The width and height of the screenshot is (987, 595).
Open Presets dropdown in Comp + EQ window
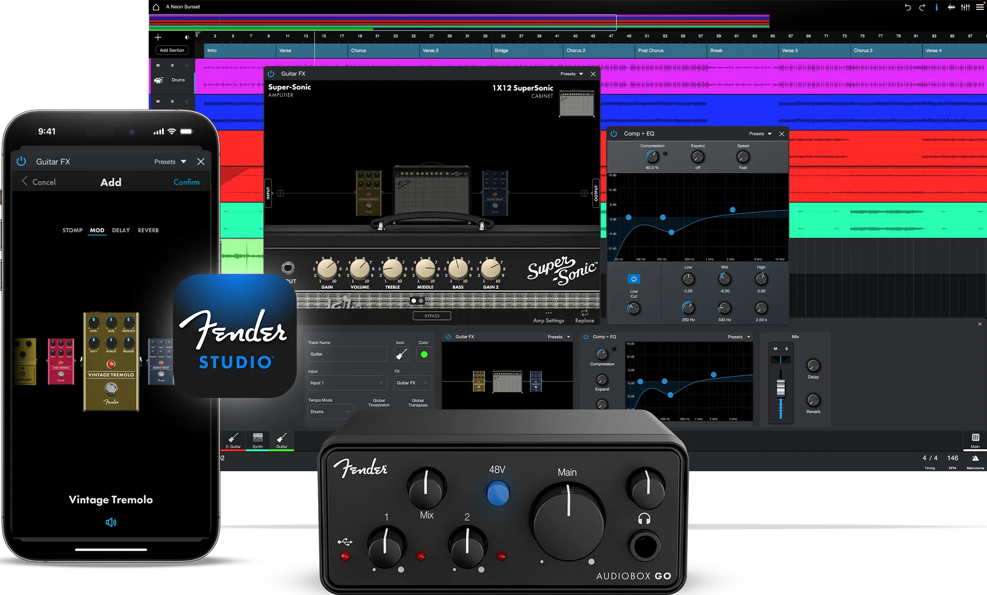(x=760, y=134)
